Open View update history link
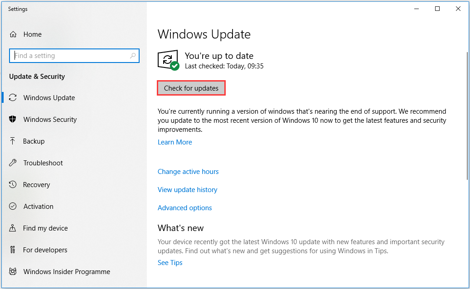Image resolution: width=470 pixels, height=289 pixels. point(187,190)
